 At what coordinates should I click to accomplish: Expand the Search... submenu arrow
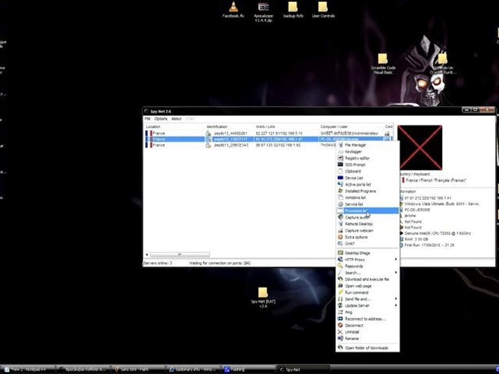click(x=396, y=273)
